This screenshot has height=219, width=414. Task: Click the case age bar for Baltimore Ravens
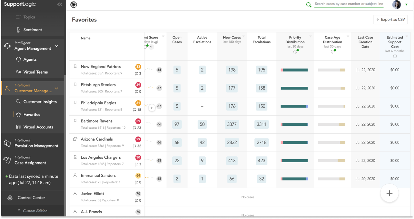(332, 124)
